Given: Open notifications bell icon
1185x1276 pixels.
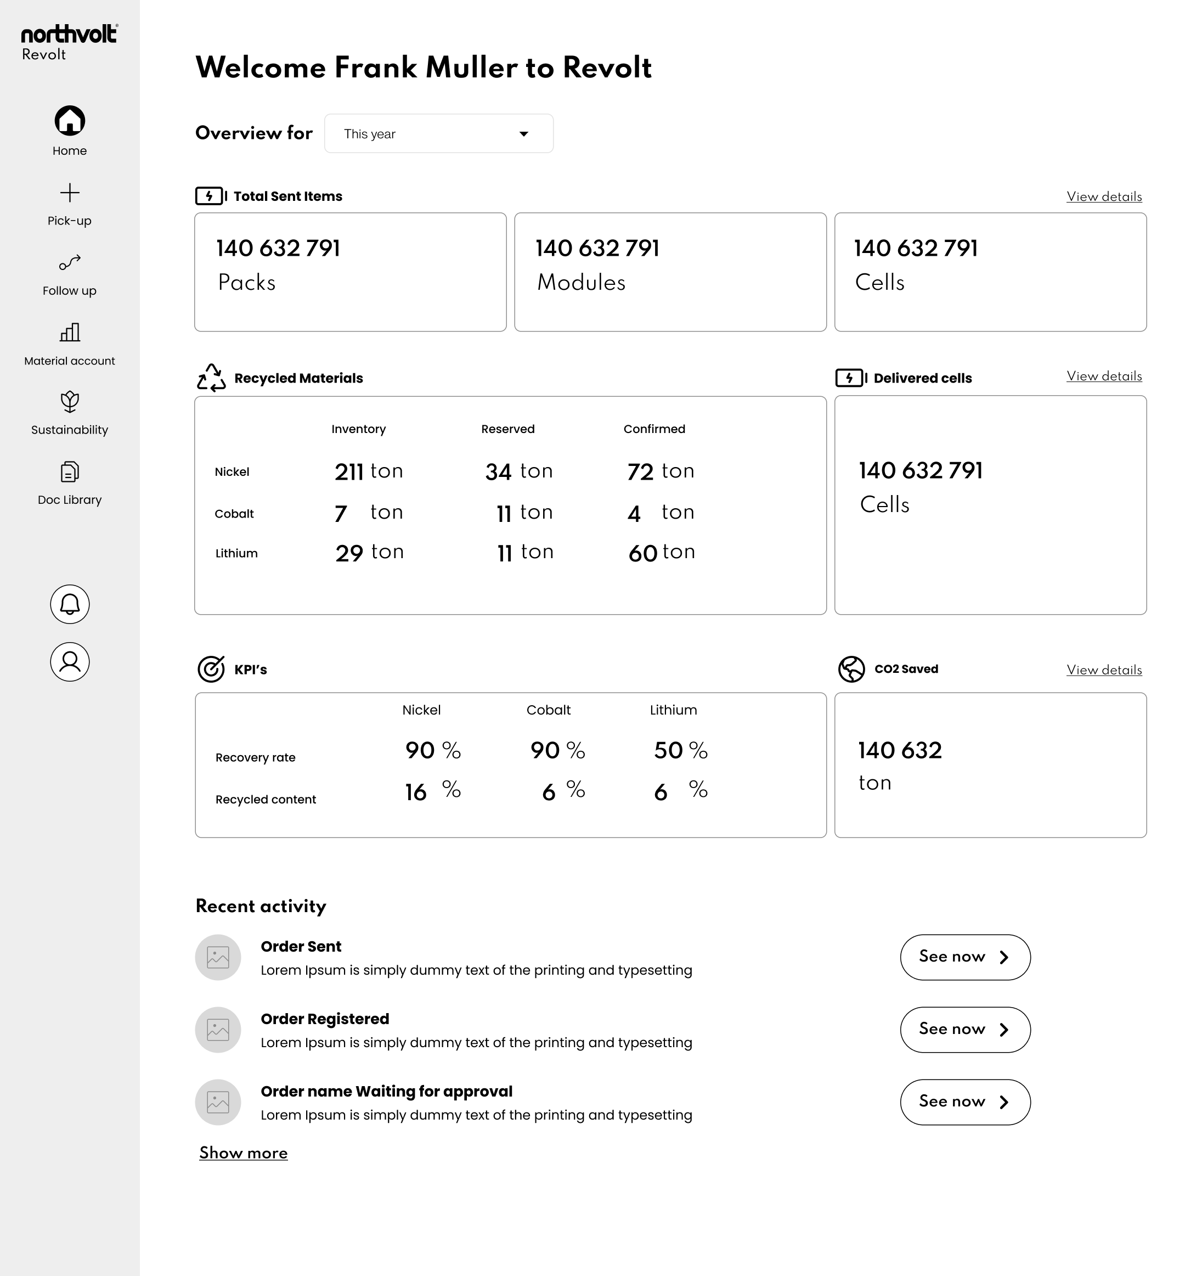Looking at the screenshot, I should point(70,604).
